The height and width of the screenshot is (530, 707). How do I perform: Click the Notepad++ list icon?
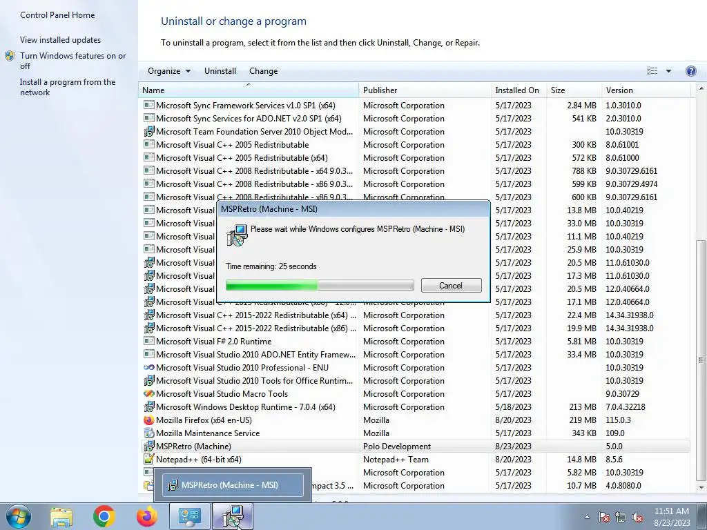click(149, 459)
